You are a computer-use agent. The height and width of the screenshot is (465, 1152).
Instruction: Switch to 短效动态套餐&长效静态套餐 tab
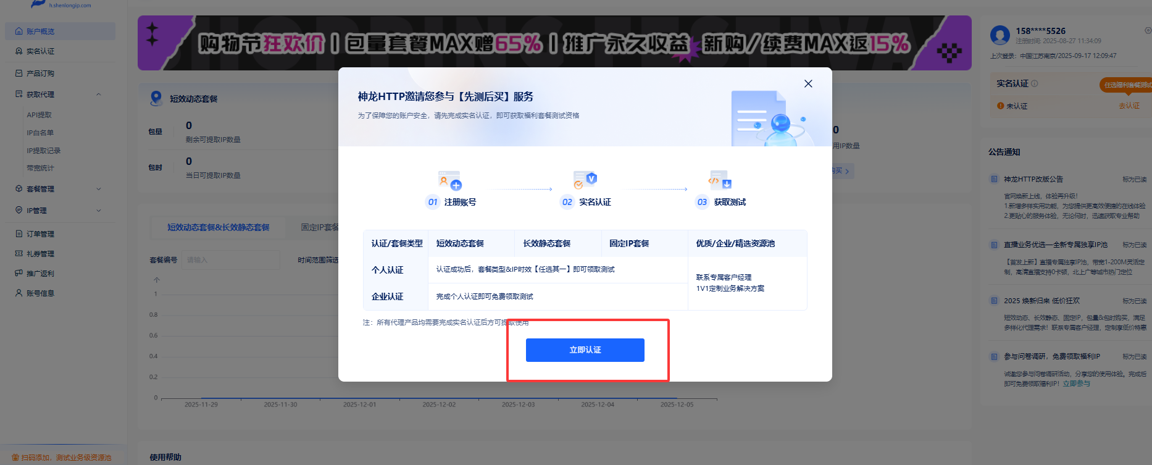(218, 227)
